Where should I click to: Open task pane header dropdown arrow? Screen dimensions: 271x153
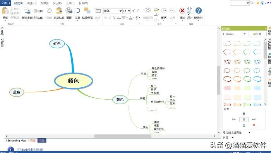click(x=265, y=28)
